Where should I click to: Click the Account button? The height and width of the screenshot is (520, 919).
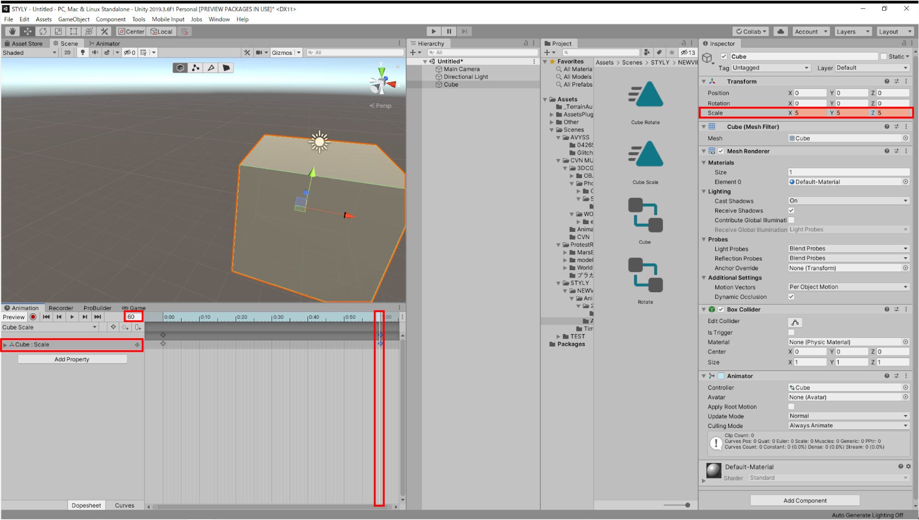[811, 31]
